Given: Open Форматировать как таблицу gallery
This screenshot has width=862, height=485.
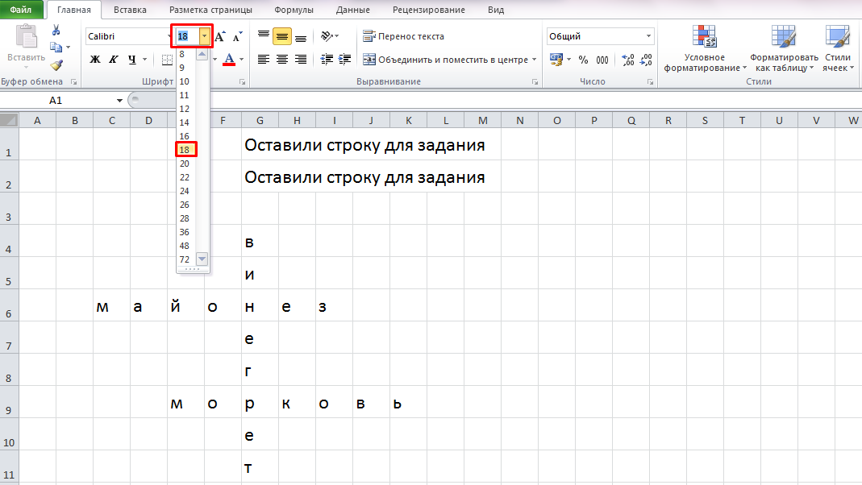Looking at the screenshot, I should coord(784,48).
